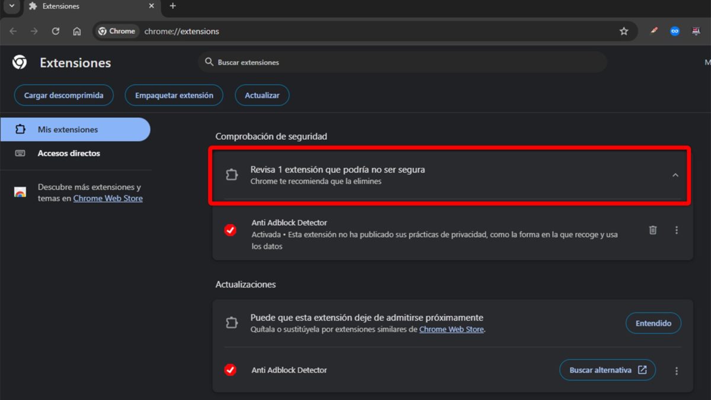Click the keyboard icon beside Accesos directos
711x400 pixels.
tap(20, 153)
